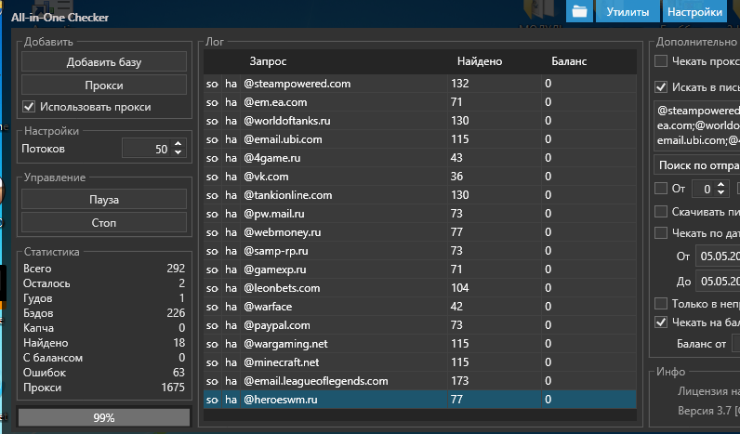
Task: Click the 173 found value for leagueoflegends
Action: tap(459, 381)
